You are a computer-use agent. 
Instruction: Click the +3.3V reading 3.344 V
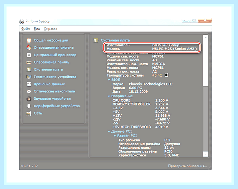tap(162, 108)
